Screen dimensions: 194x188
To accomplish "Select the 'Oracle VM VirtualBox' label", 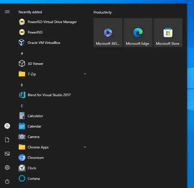I will (44, 43).
